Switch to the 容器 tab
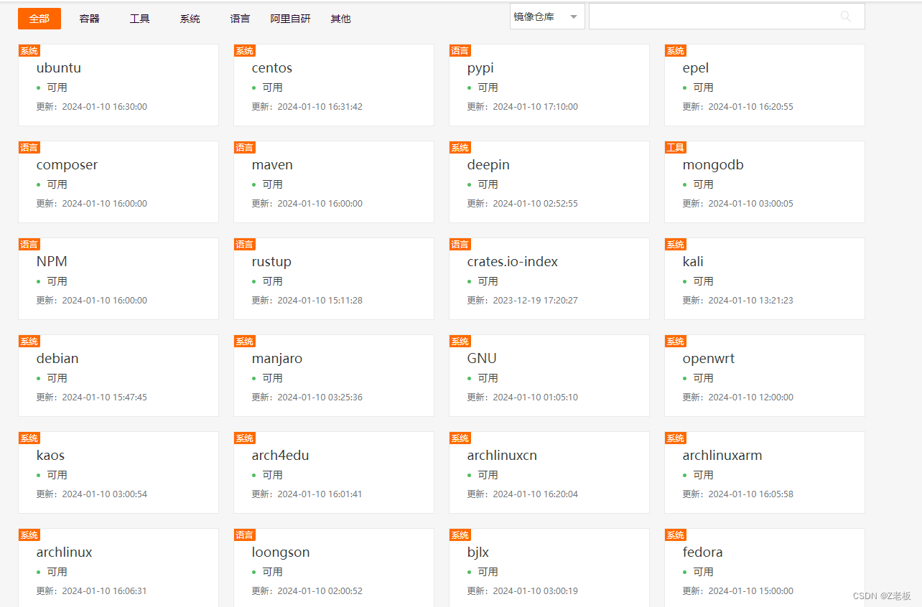This screenshot has width=922, height=607. pos(90,19)
